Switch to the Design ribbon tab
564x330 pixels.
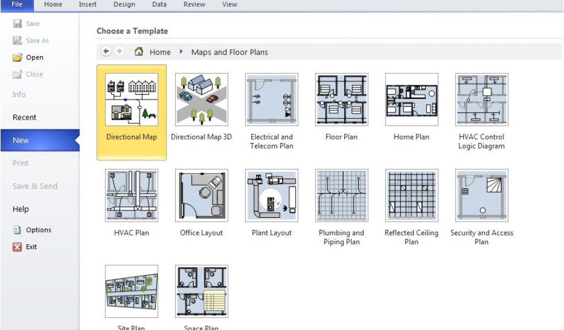(124, 4)
